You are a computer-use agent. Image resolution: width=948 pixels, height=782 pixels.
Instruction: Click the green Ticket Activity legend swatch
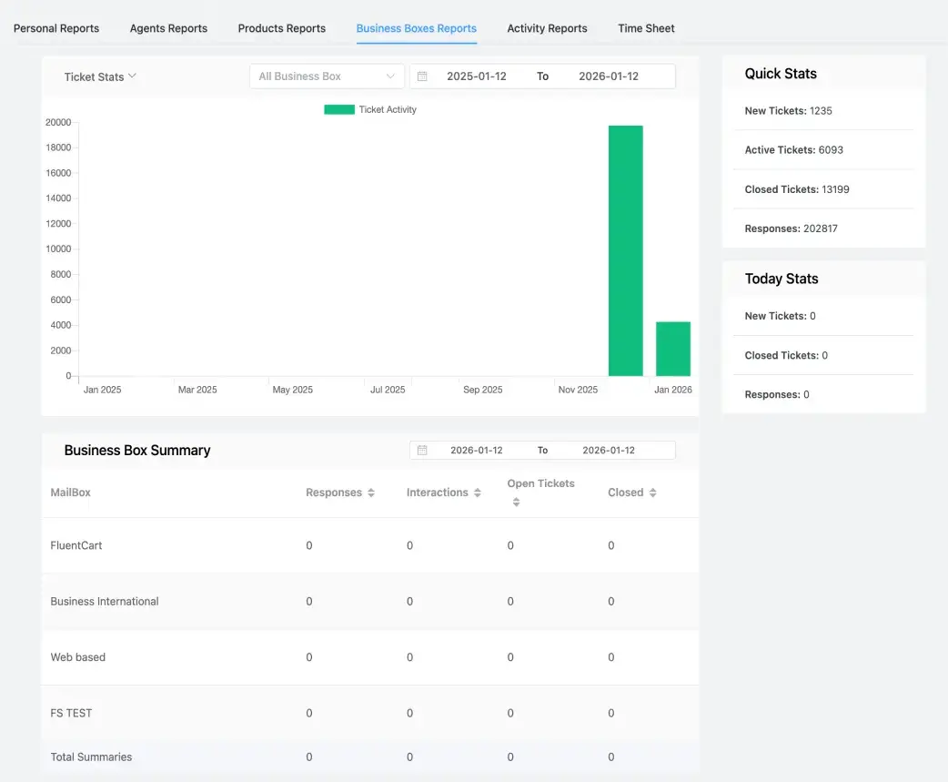tap(338, 109)
